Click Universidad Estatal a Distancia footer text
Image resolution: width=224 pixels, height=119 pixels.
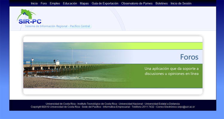[x=162, y=104]
